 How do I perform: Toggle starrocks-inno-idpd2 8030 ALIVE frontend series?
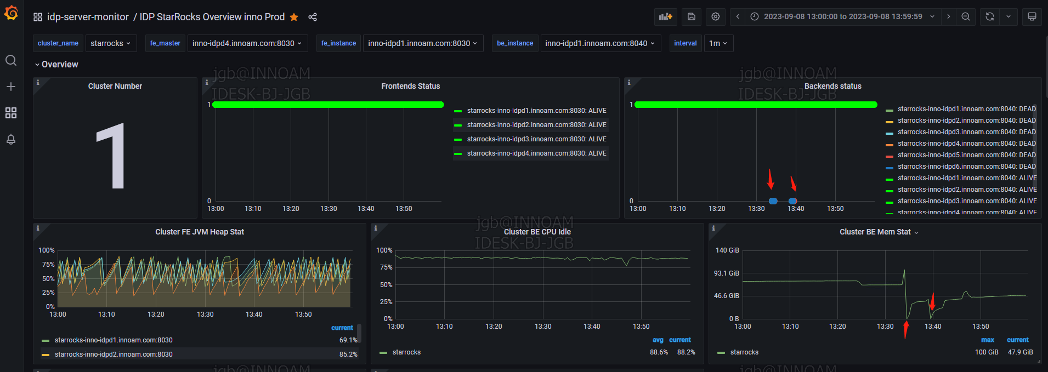pos(536,125)
